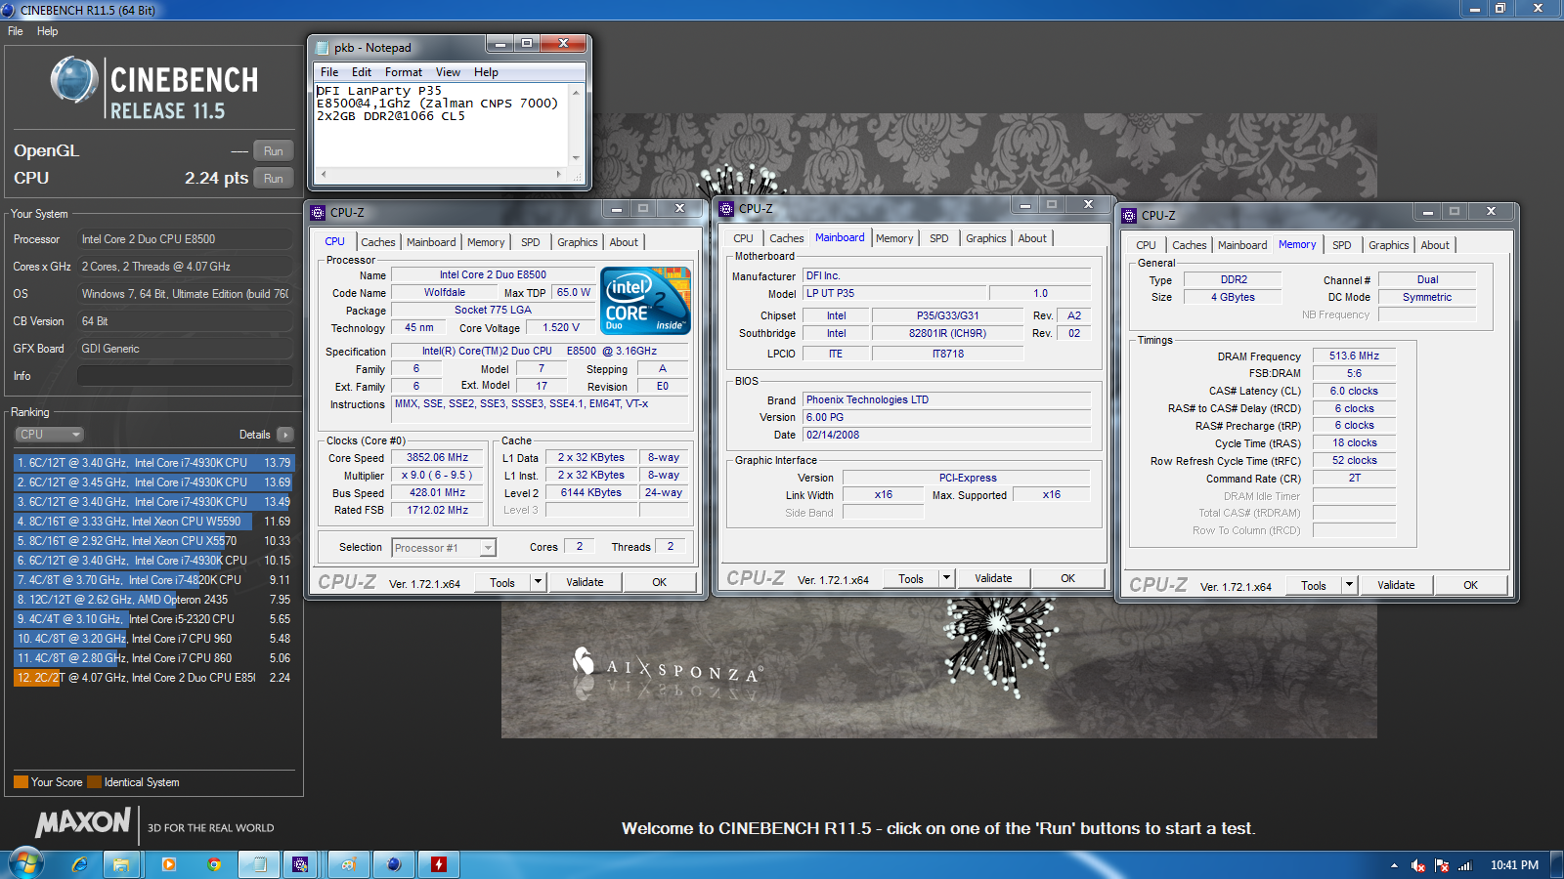Click Notepad's vertical scrollbar down arrow

tap(576, 158)
